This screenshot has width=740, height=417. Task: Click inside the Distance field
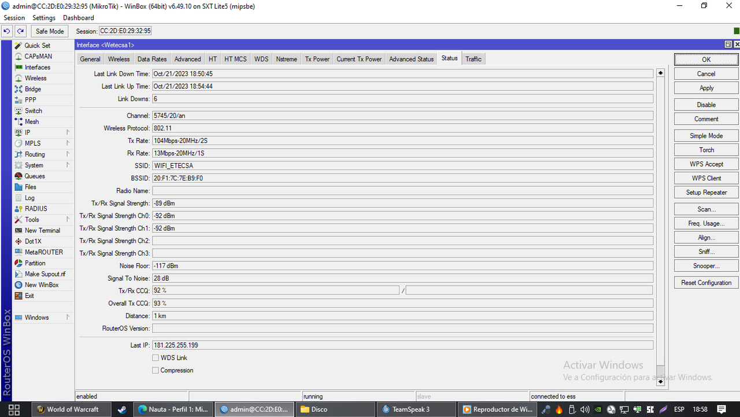click(231, 315)
